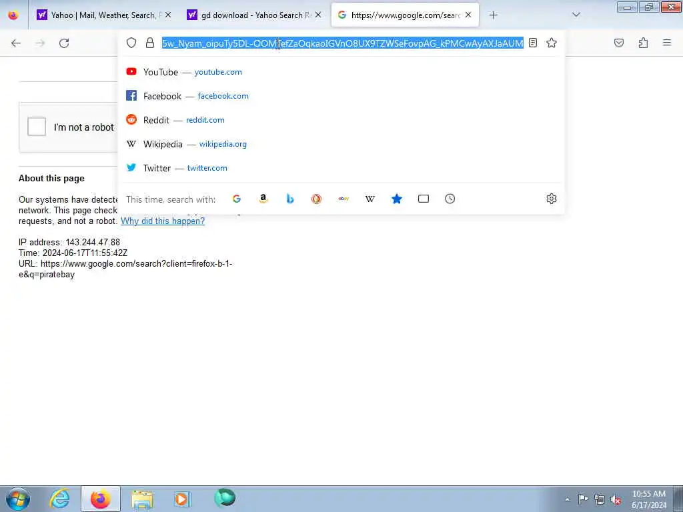The width and height of the screenshot is (683, 512).
Task: Search with DuckDuckGo one-off icon
Action: click(x=316, y=199)
